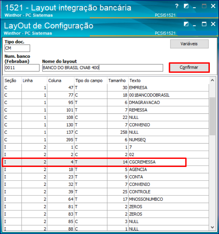Click the Tipo do campo column header
This screenshot has height=234, width=219.
tap(91, 81)
